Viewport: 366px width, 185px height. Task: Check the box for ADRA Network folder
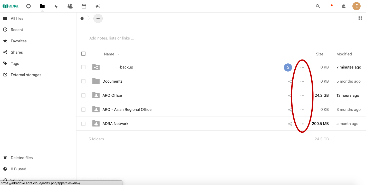pyautogui.click(x=83, y=123)
